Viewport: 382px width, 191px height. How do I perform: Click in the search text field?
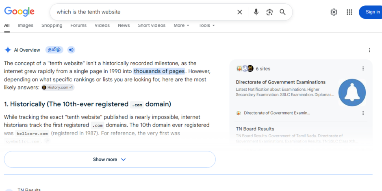[x=144, y=12]
